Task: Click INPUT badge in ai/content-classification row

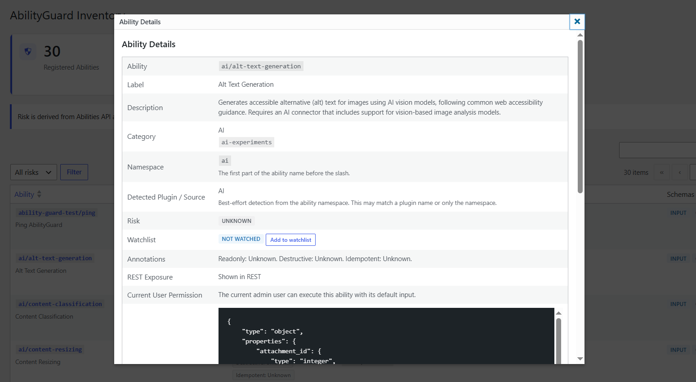Action: coord(678,304)
